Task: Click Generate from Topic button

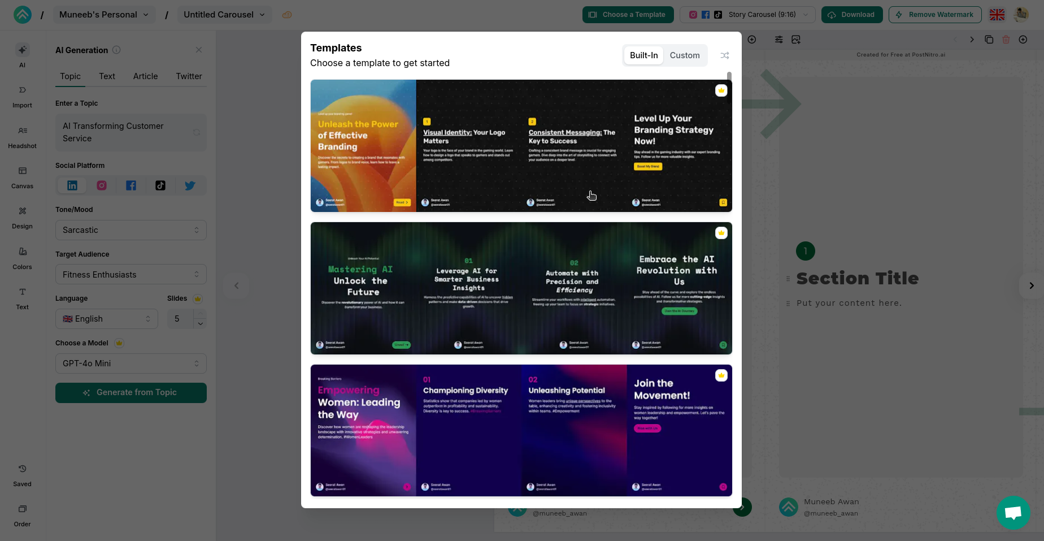Action: [131, 393]
